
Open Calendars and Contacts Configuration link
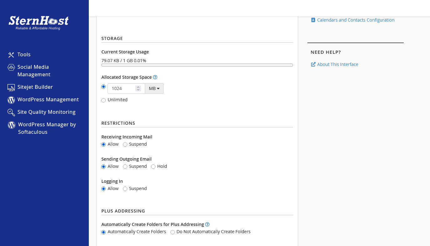click(356, 20)
